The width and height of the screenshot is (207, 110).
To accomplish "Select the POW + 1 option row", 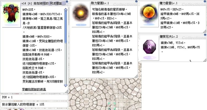I will click(34, 97).
